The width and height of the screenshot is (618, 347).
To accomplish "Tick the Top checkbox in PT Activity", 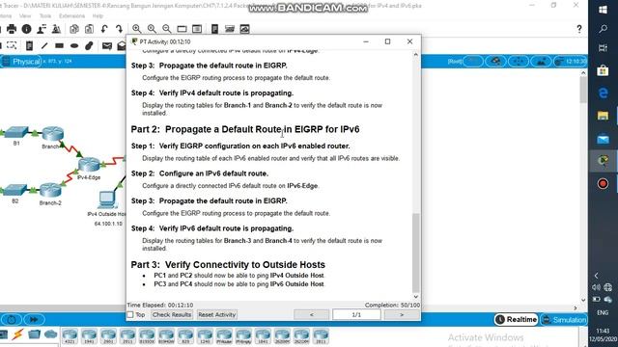I will click(130, 315).
